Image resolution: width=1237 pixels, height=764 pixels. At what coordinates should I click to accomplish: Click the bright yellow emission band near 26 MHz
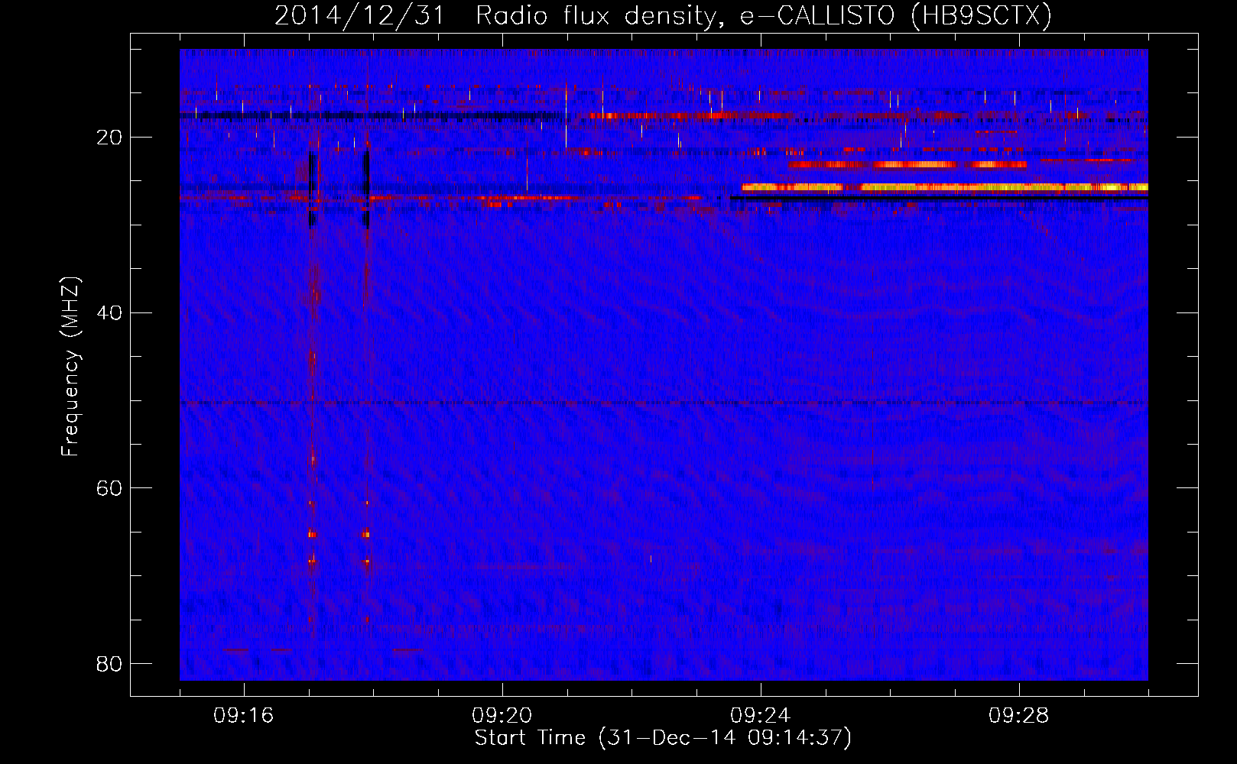pyautogui.click(x=944, y=187)
